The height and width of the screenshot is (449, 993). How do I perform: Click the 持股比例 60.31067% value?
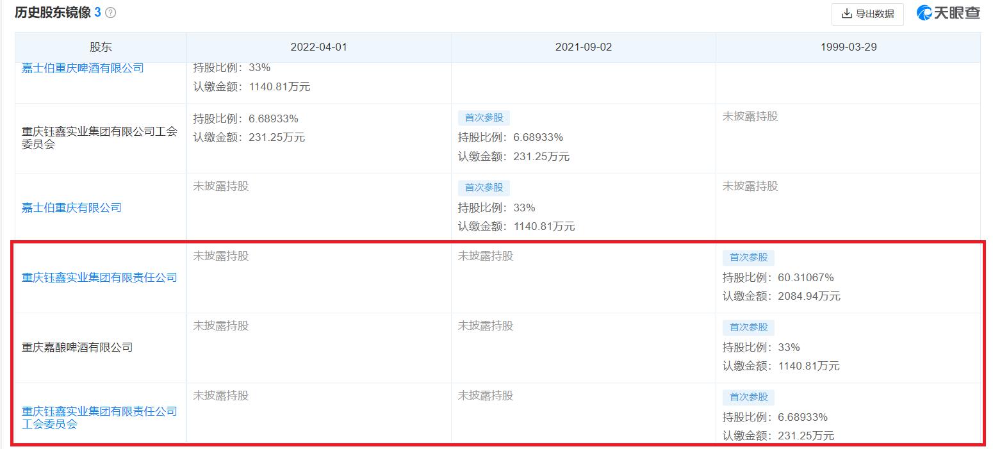(x=778, y=277)
